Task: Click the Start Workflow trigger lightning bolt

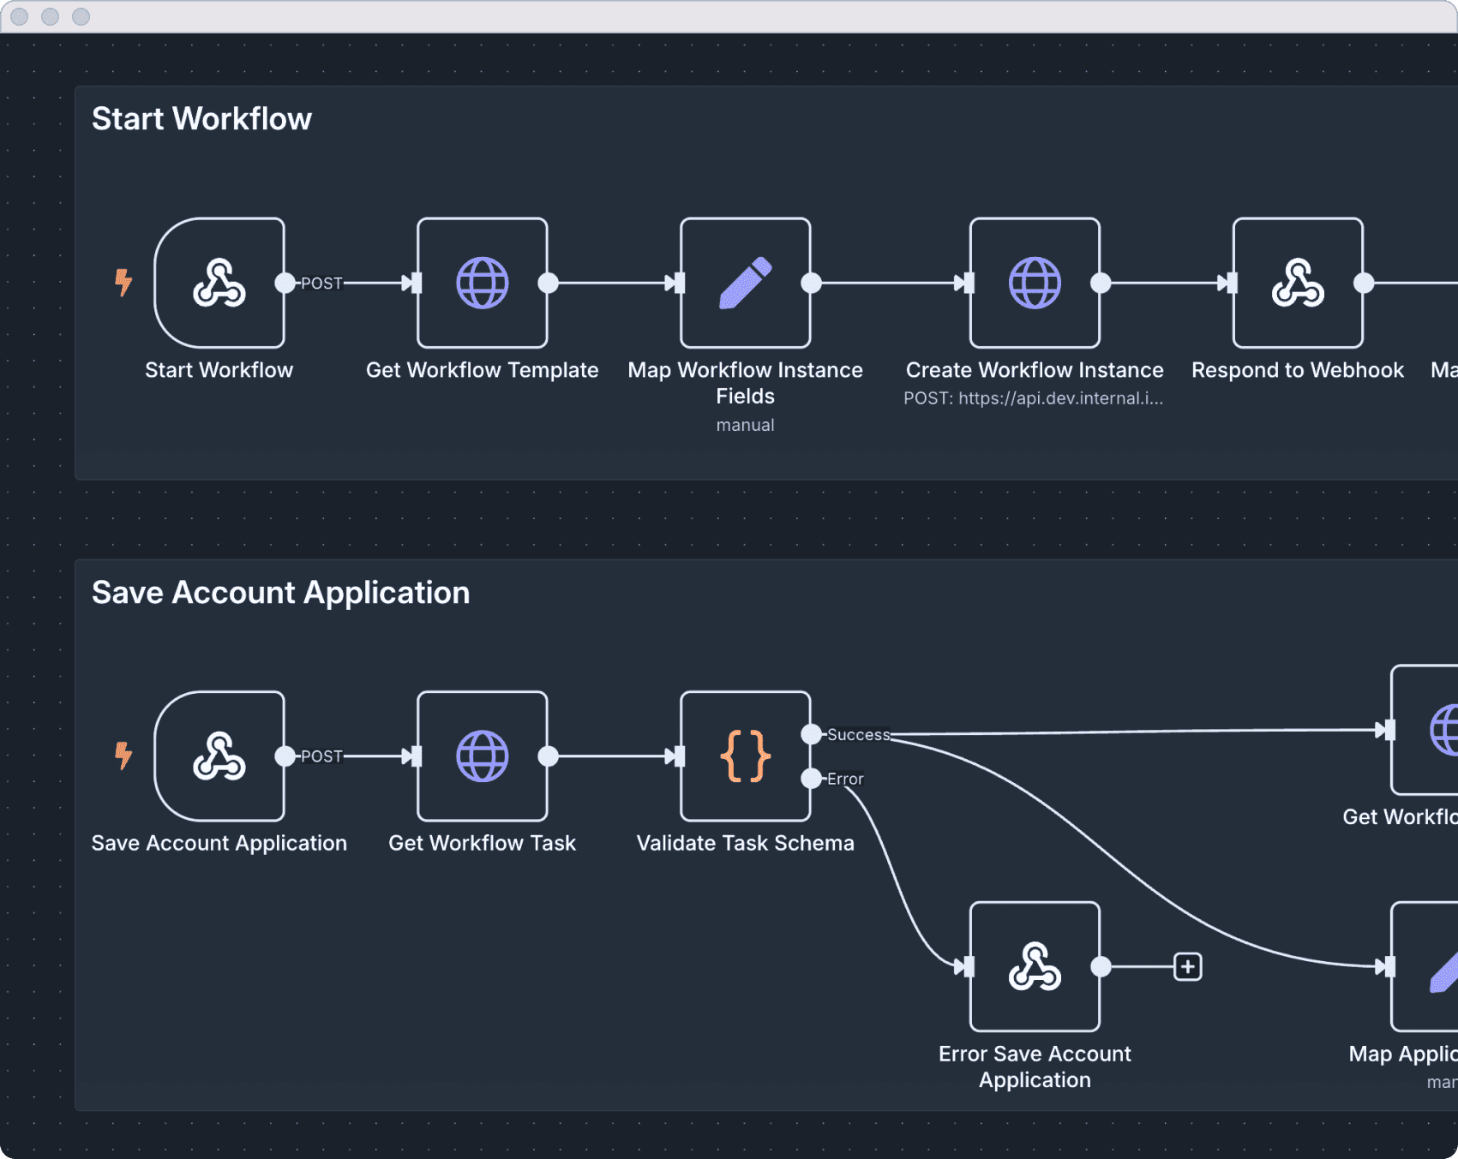Action: (x=124, y=282)
